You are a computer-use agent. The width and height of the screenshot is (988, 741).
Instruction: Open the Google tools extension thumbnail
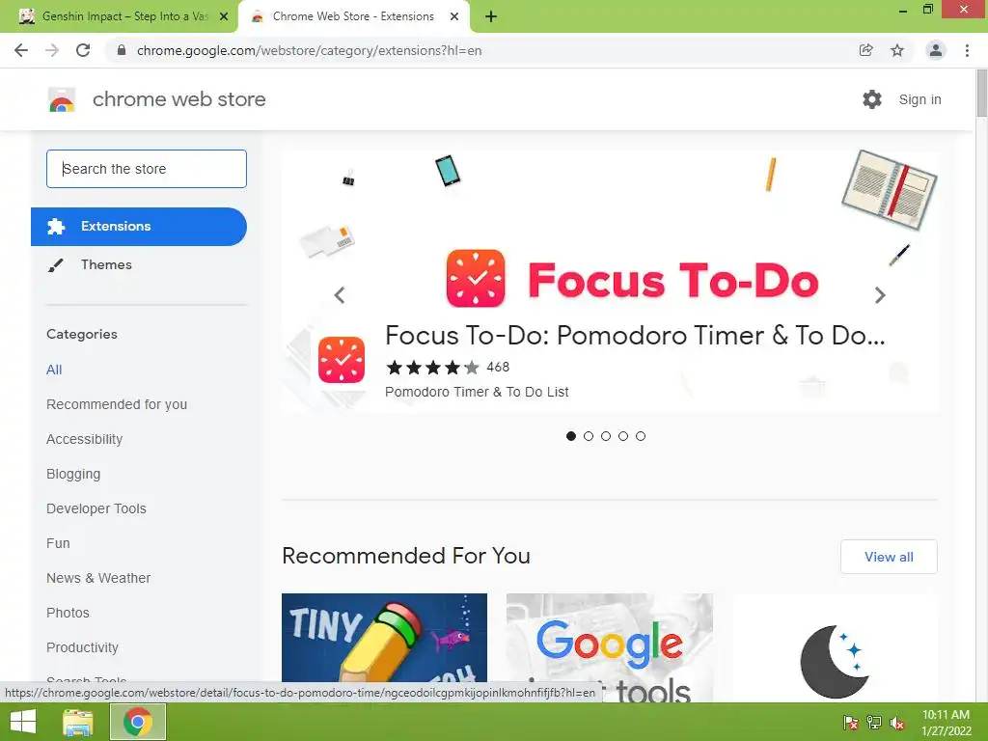(610, 647)
